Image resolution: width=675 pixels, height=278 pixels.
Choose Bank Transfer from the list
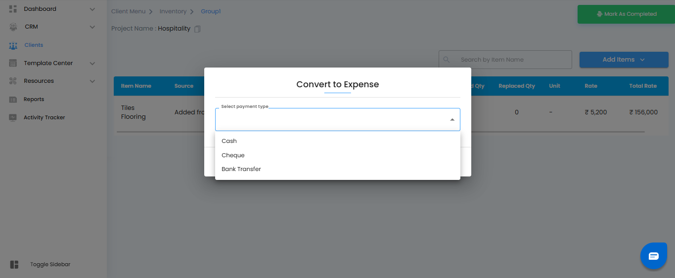coord(241,169)
